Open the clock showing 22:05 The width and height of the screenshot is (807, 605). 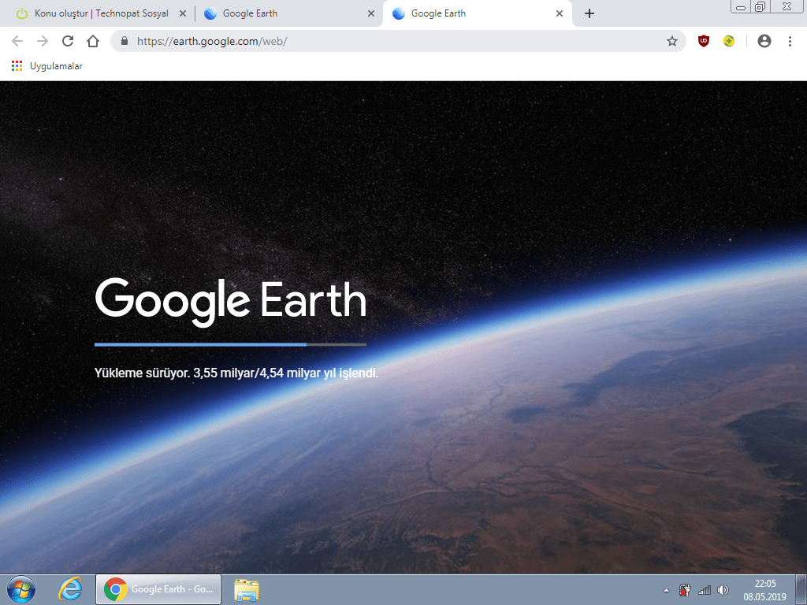[x=764, y=590]
